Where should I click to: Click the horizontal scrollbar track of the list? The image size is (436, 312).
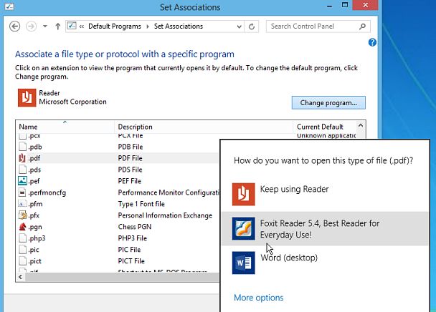pyautogui.click(x=123, y=277)
